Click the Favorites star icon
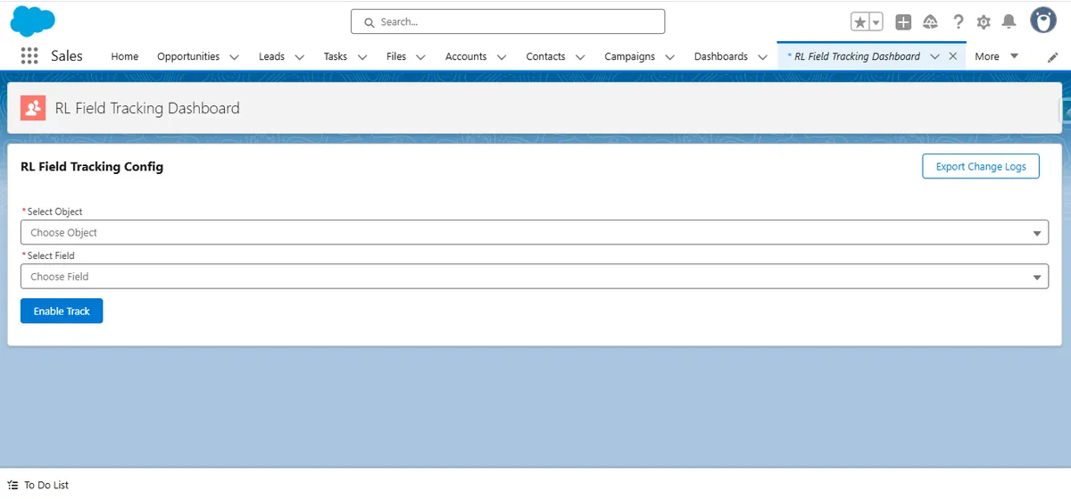 (860, 22)
